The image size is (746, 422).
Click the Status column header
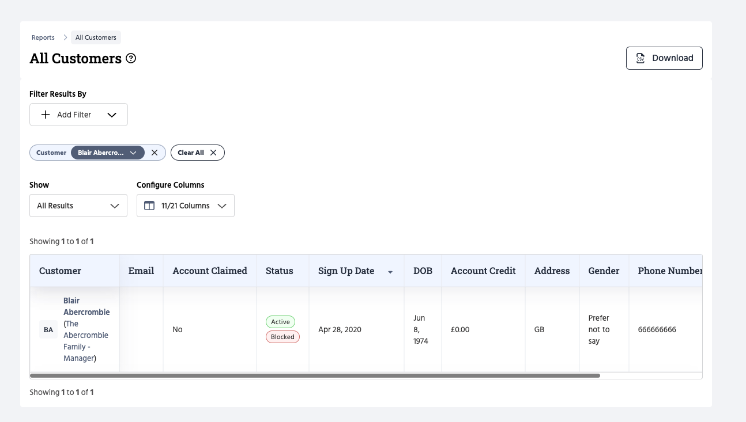tap(279, 271)
